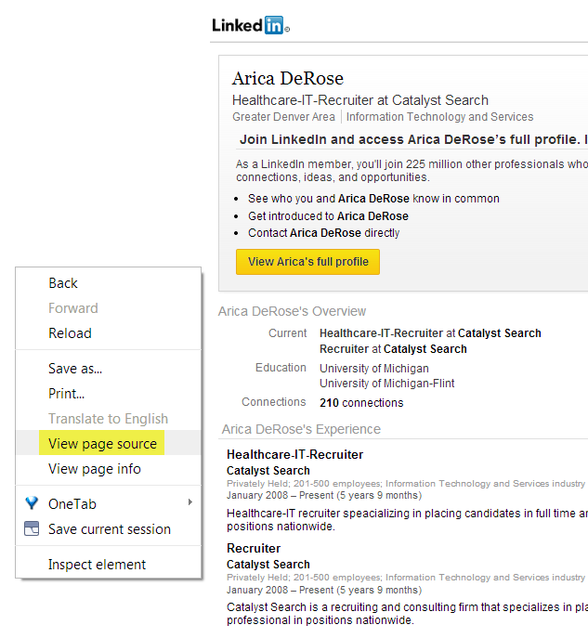
Task: Click Information Technology and Services industry text
Action: 440,117
